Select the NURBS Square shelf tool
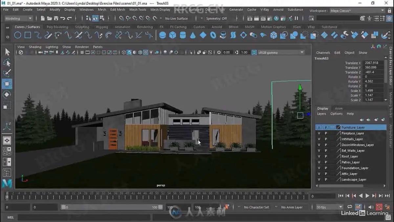Screen dimensions: 394x222 click(x=28, y=35)
